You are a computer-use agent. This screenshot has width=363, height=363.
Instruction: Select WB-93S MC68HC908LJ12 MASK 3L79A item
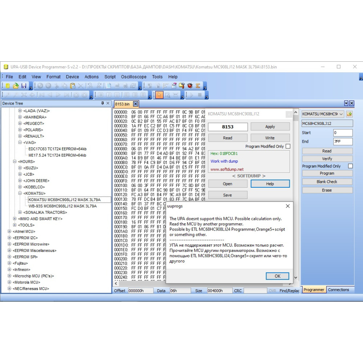[x=62, y=206]
